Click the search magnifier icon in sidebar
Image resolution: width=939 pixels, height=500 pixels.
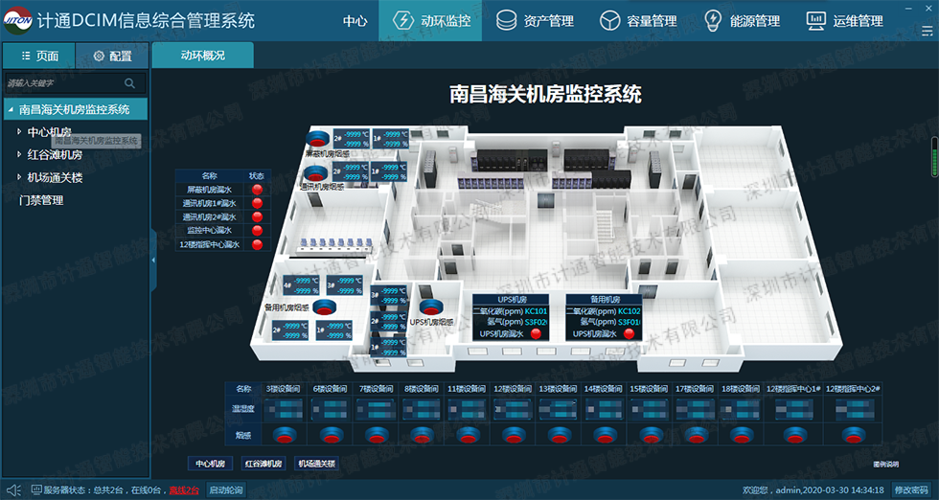pyautogui.click(x=129, y=83)
